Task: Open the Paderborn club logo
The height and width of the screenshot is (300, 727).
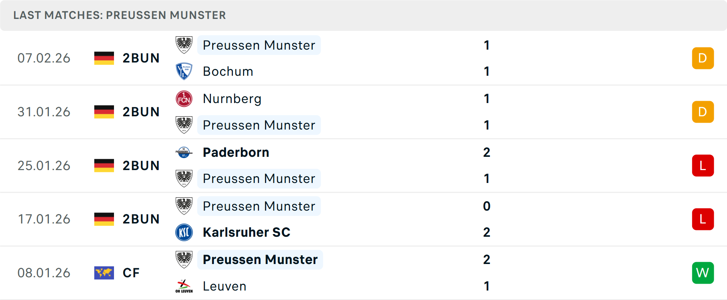Action: (x=184, y=152)
